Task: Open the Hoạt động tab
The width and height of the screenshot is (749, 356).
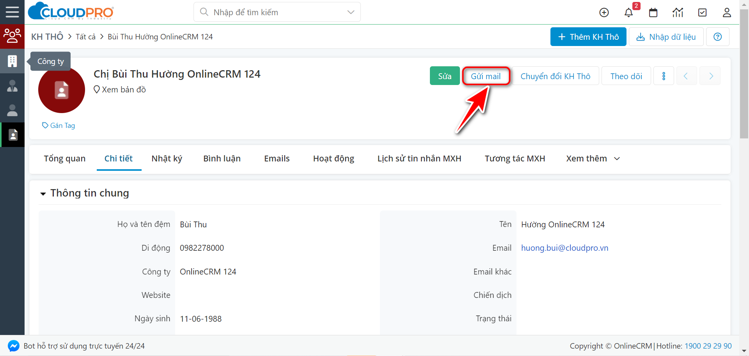Action: (x=334, y=159)
